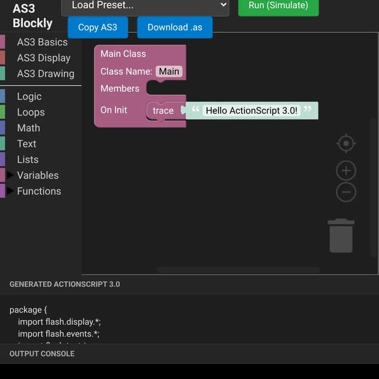This screenshot has width=379, height=379.
Task: Click the horizontal workspace scrollbar
Action: tap(238, 270)
